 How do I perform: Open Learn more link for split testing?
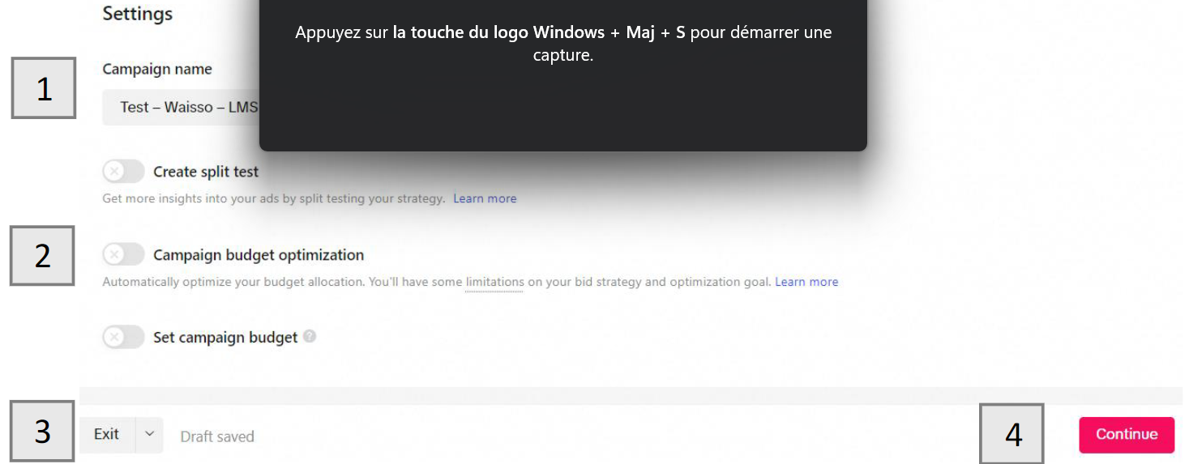click(x=485, y=198)
